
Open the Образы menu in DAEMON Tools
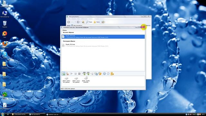(x=64, y=30)
